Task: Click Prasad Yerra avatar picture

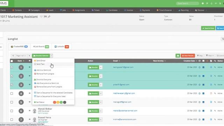Action: (34, 120)
